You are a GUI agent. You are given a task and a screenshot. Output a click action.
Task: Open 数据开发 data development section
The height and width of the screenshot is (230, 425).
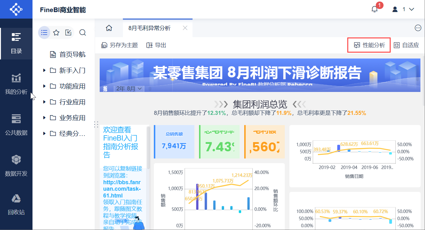16,166
